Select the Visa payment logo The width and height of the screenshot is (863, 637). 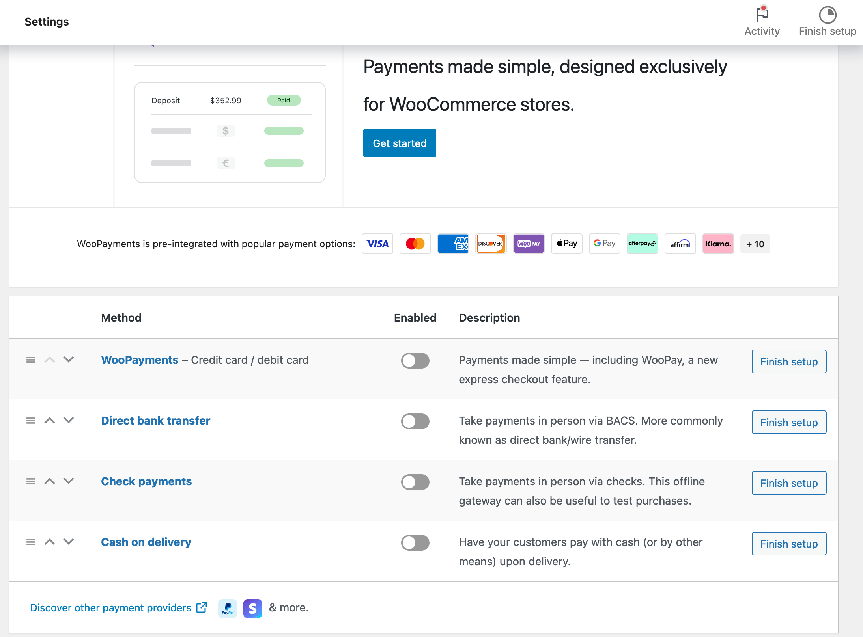[x=377, y=244]
